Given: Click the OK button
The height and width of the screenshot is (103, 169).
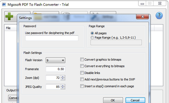Looking at the screenshot, I should pyautogui.click(x=113, y=100).
